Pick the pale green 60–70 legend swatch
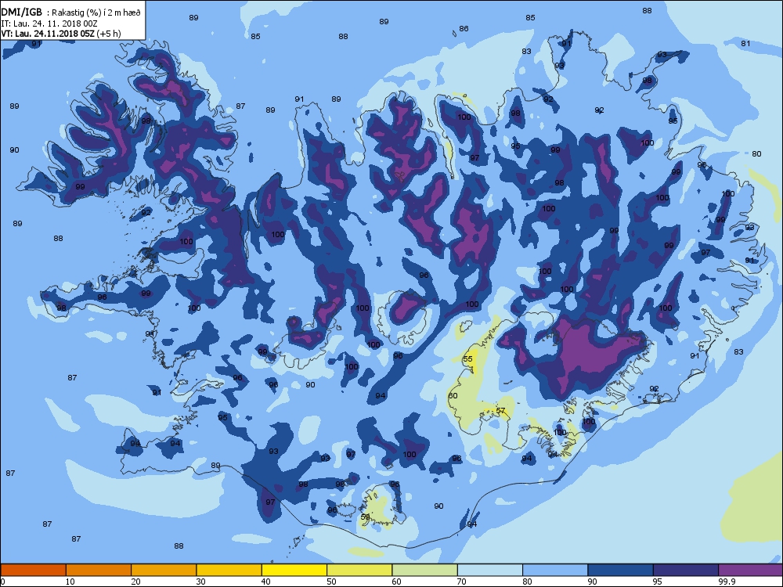Image resolution: width=783 pixels, height=587 pixels. pos(425,570)
